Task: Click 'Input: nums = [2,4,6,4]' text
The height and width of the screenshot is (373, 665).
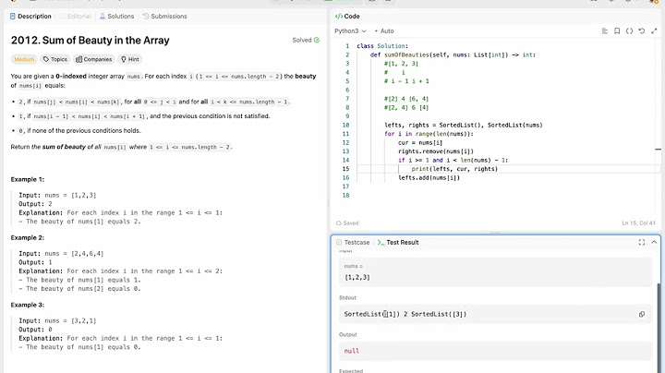Action: [x=61, y=254]
